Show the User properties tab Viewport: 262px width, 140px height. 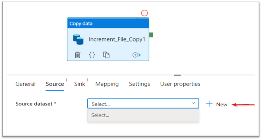(x=180, y=84)
